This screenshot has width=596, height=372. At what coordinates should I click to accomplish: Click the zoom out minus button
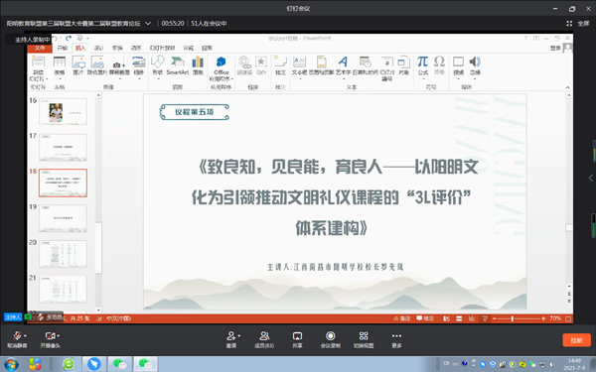(x=495, y=318)
